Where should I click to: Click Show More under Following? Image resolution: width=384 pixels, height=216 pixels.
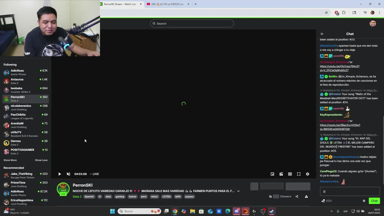(10, 160)
